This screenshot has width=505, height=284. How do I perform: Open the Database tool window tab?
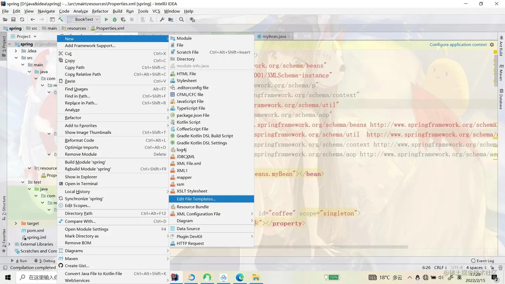(501, 99)
